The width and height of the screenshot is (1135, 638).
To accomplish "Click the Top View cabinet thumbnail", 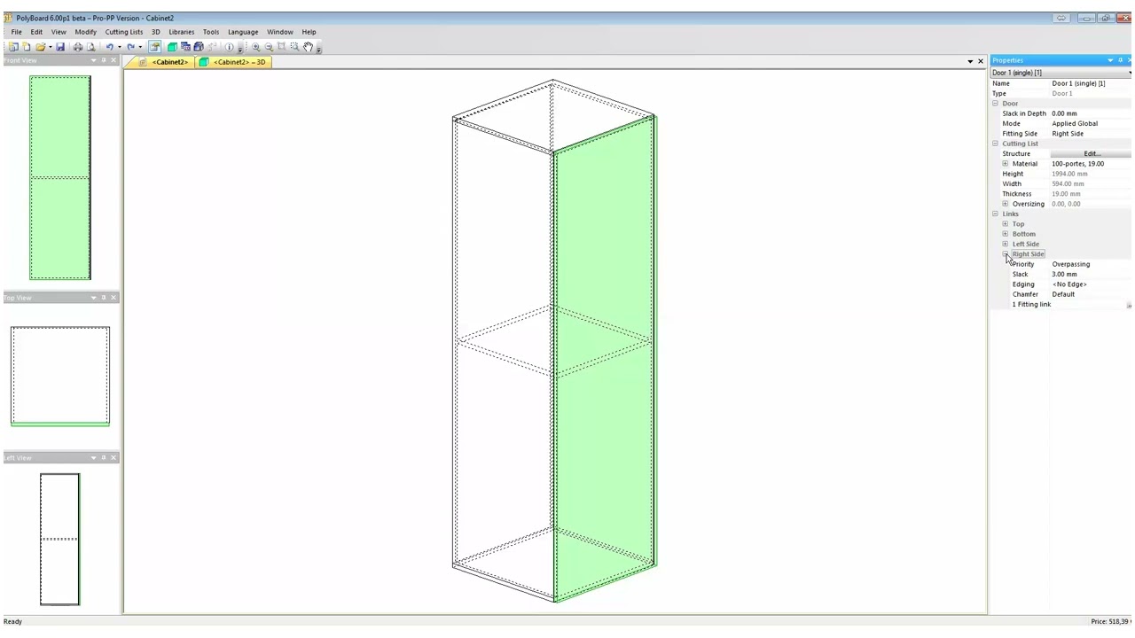I will [60, 376].
